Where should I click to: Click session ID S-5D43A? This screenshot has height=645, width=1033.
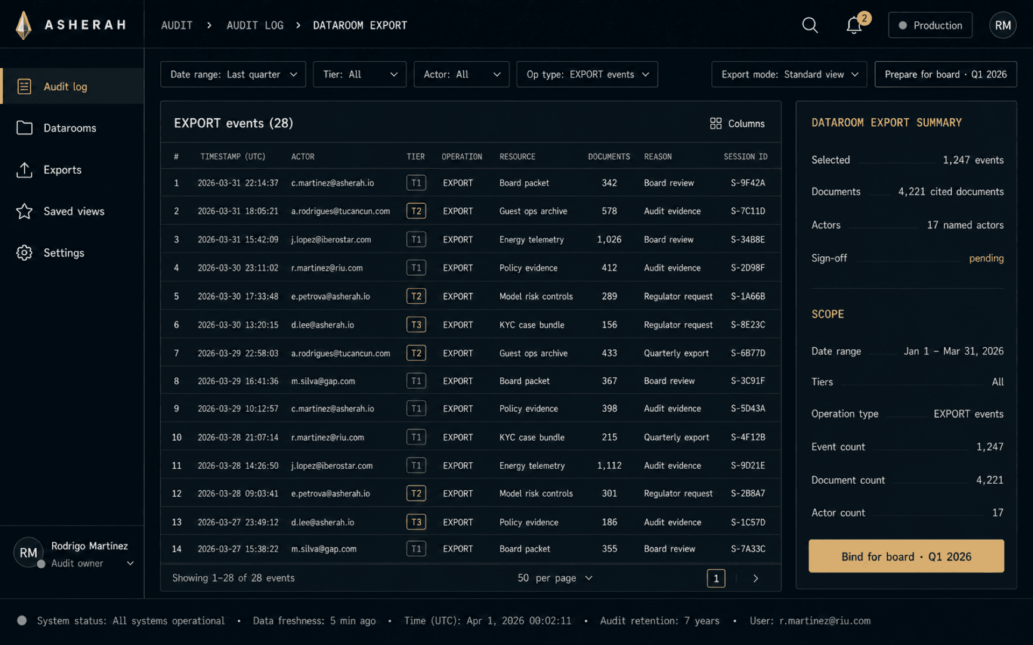tap(747, 408)
